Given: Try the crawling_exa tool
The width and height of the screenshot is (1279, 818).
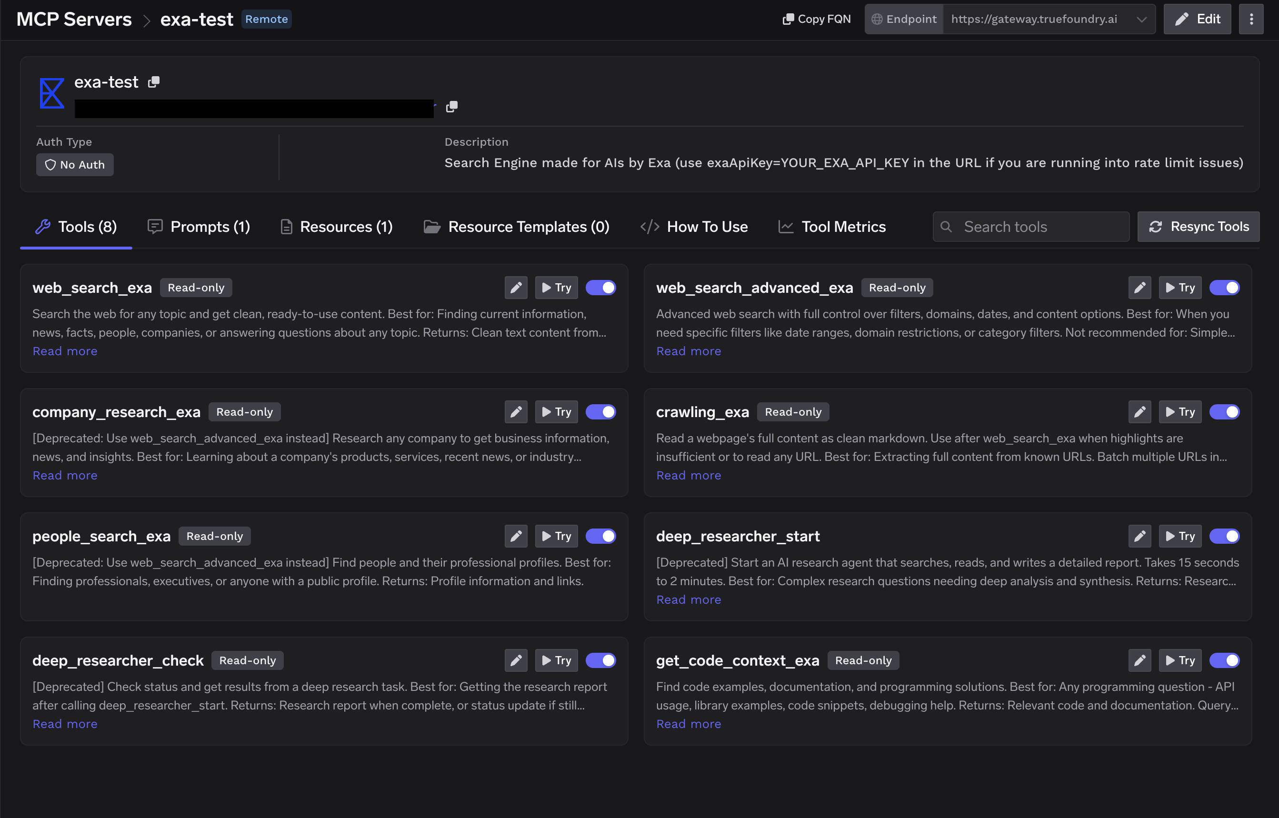Looking at the screenshot, I should point(1179,412).
